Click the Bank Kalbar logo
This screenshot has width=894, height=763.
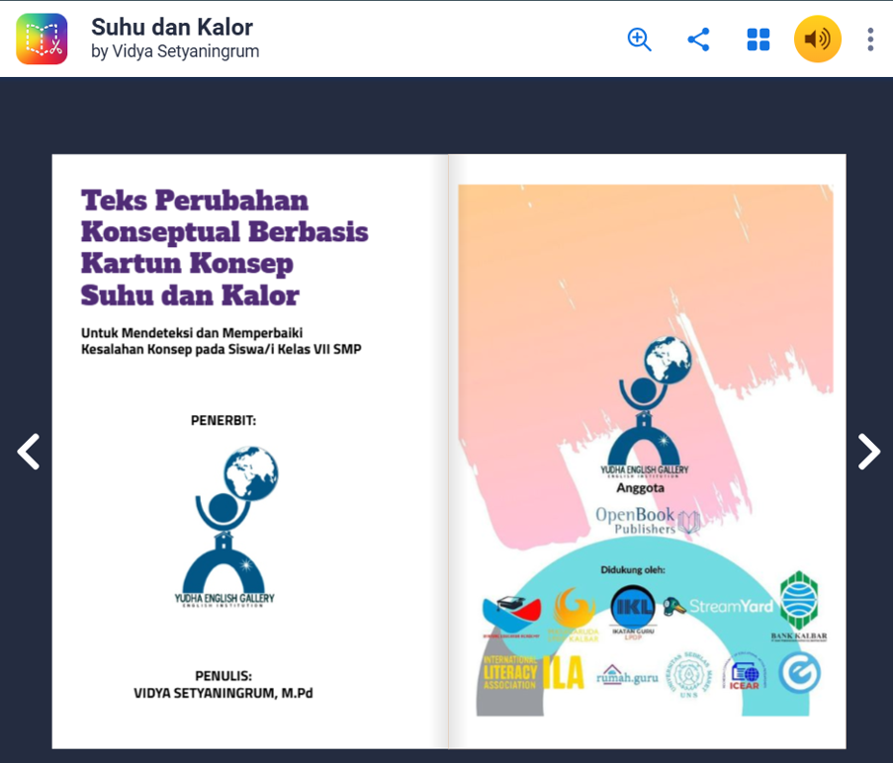point(799,606)
